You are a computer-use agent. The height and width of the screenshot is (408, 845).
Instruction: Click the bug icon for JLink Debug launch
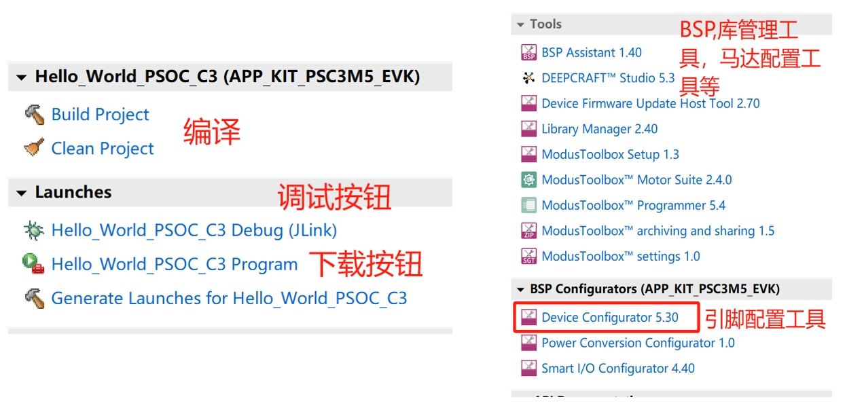(x=34, y=230)
